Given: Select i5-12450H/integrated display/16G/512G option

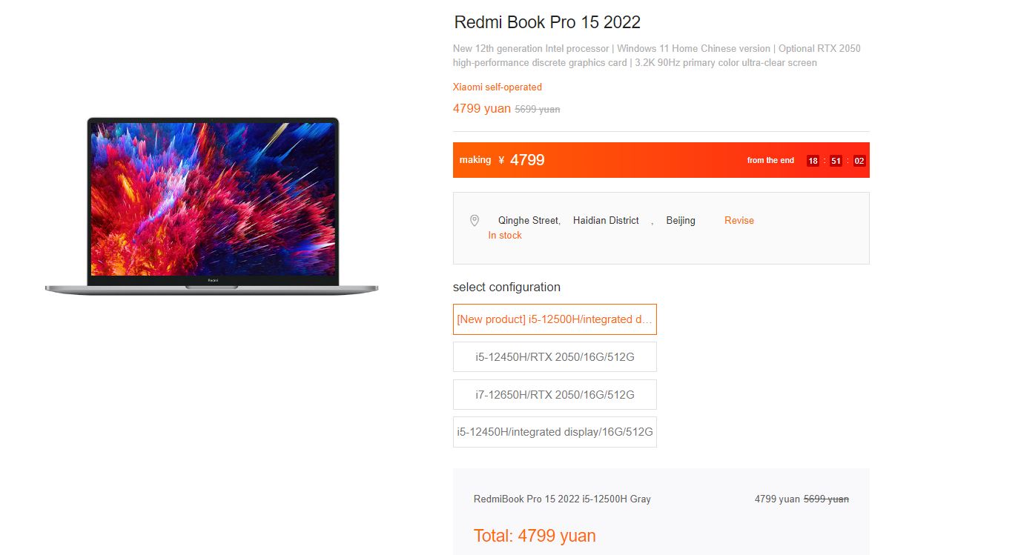Looking at the screenshot, I should (555, 432).
